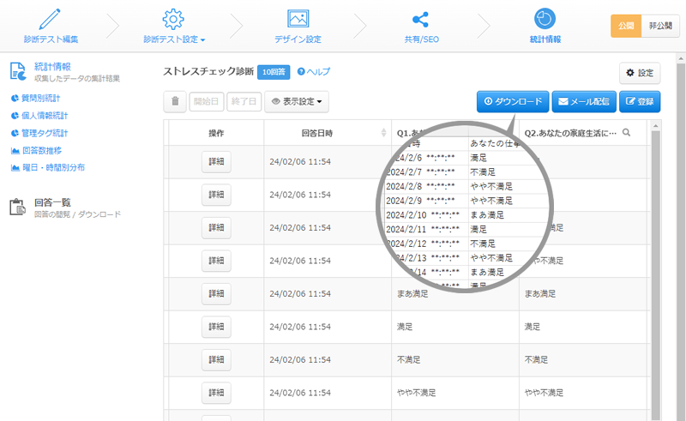Sort by 回答日時 column arrows
The image size is (686, 421).
(x=383, y=133)
